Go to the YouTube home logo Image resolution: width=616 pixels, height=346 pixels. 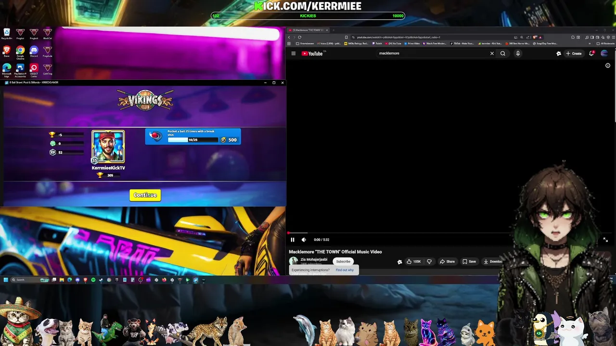312,53
